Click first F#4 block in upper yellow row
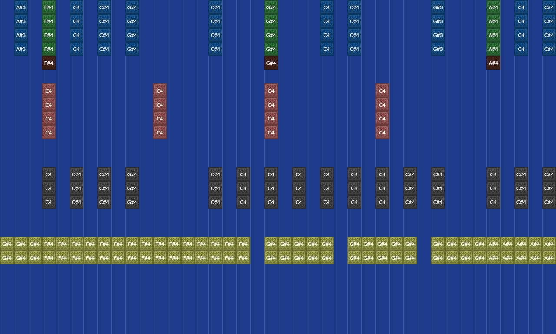Image resolution: width=556 pixels, height=334 pixels. click(x=49, y=244)
